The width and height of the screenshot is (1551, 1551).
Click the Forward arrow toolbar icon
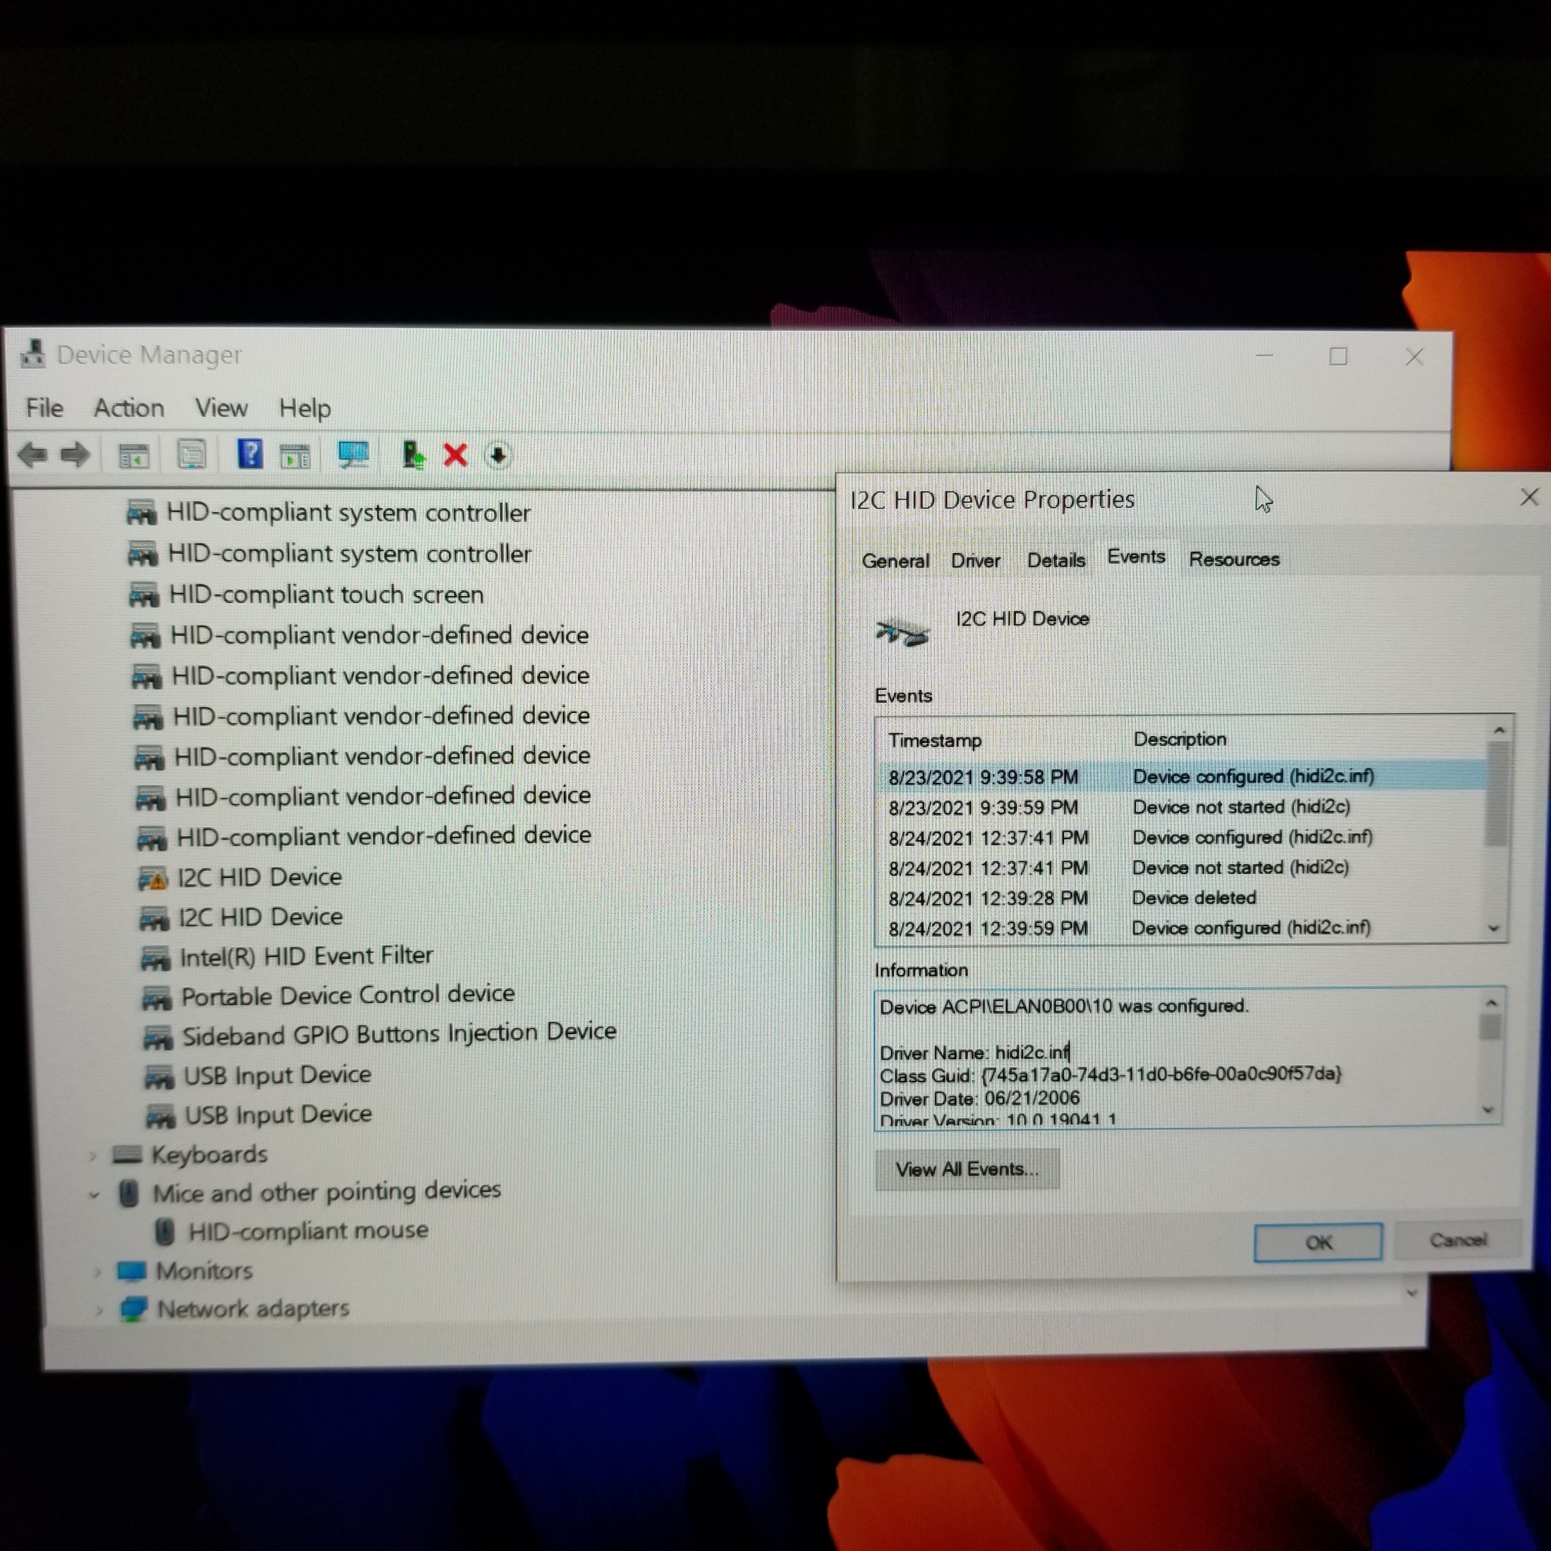point(76,455)
